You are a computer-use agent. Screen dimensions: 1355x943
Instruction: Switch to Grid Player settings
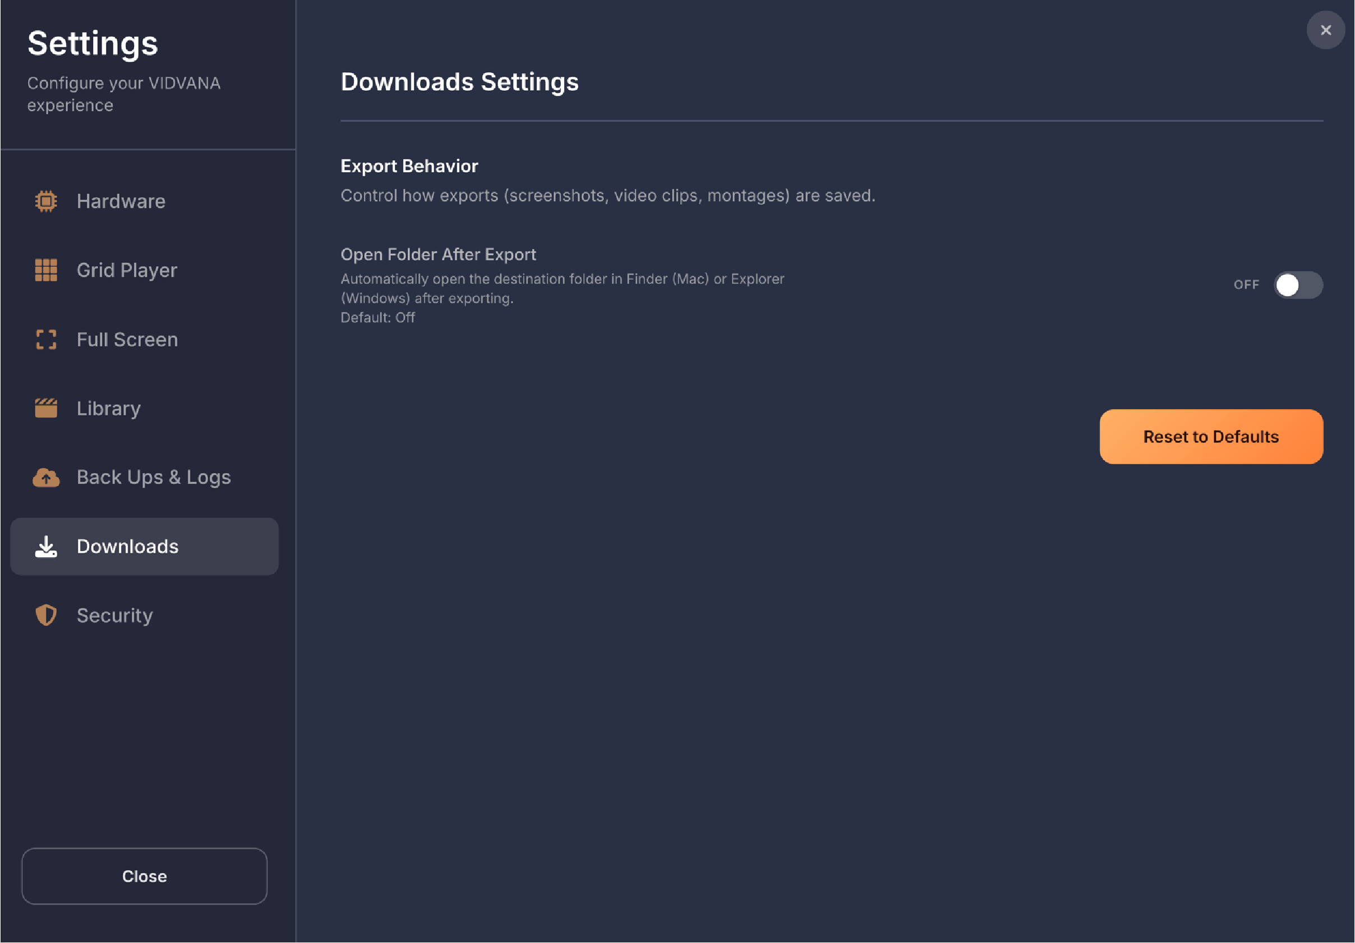[x=127, y=270]
